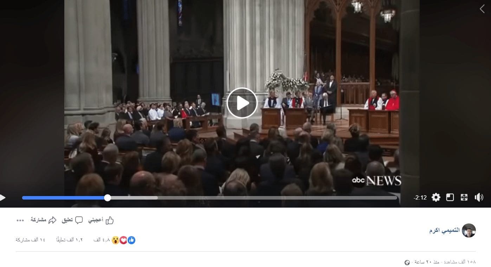
Task: Toggle the theater view mode icon
Action: click(x=450, y=197)
